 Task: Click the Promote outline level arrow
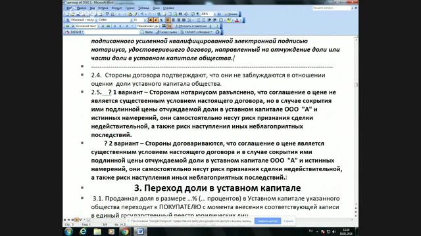[73, 26]
